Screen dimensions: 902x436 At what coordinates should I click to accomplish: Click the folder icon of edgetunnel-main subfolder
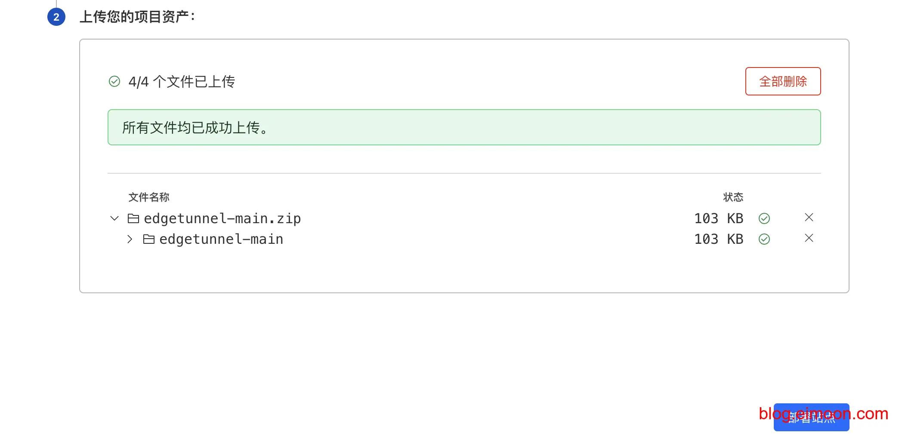(x=149, y=239)
